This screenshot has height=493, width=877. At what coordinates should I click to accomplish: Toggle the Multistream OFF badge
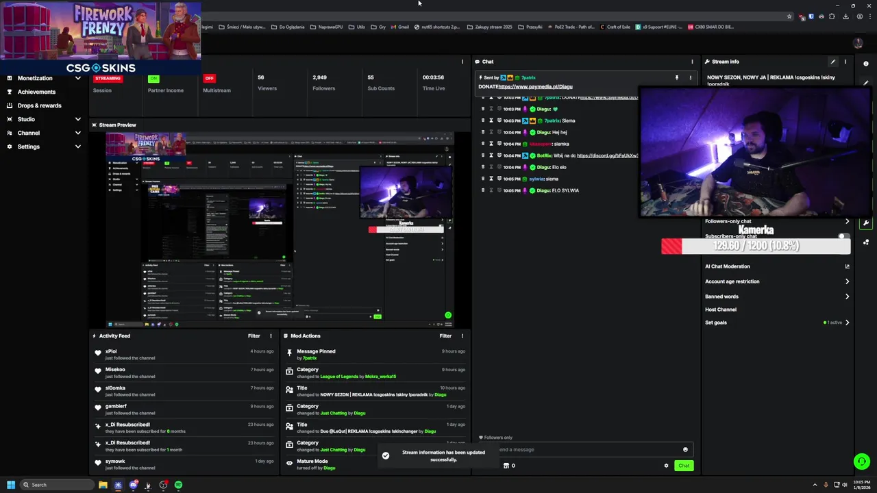(x=209, y=78)
